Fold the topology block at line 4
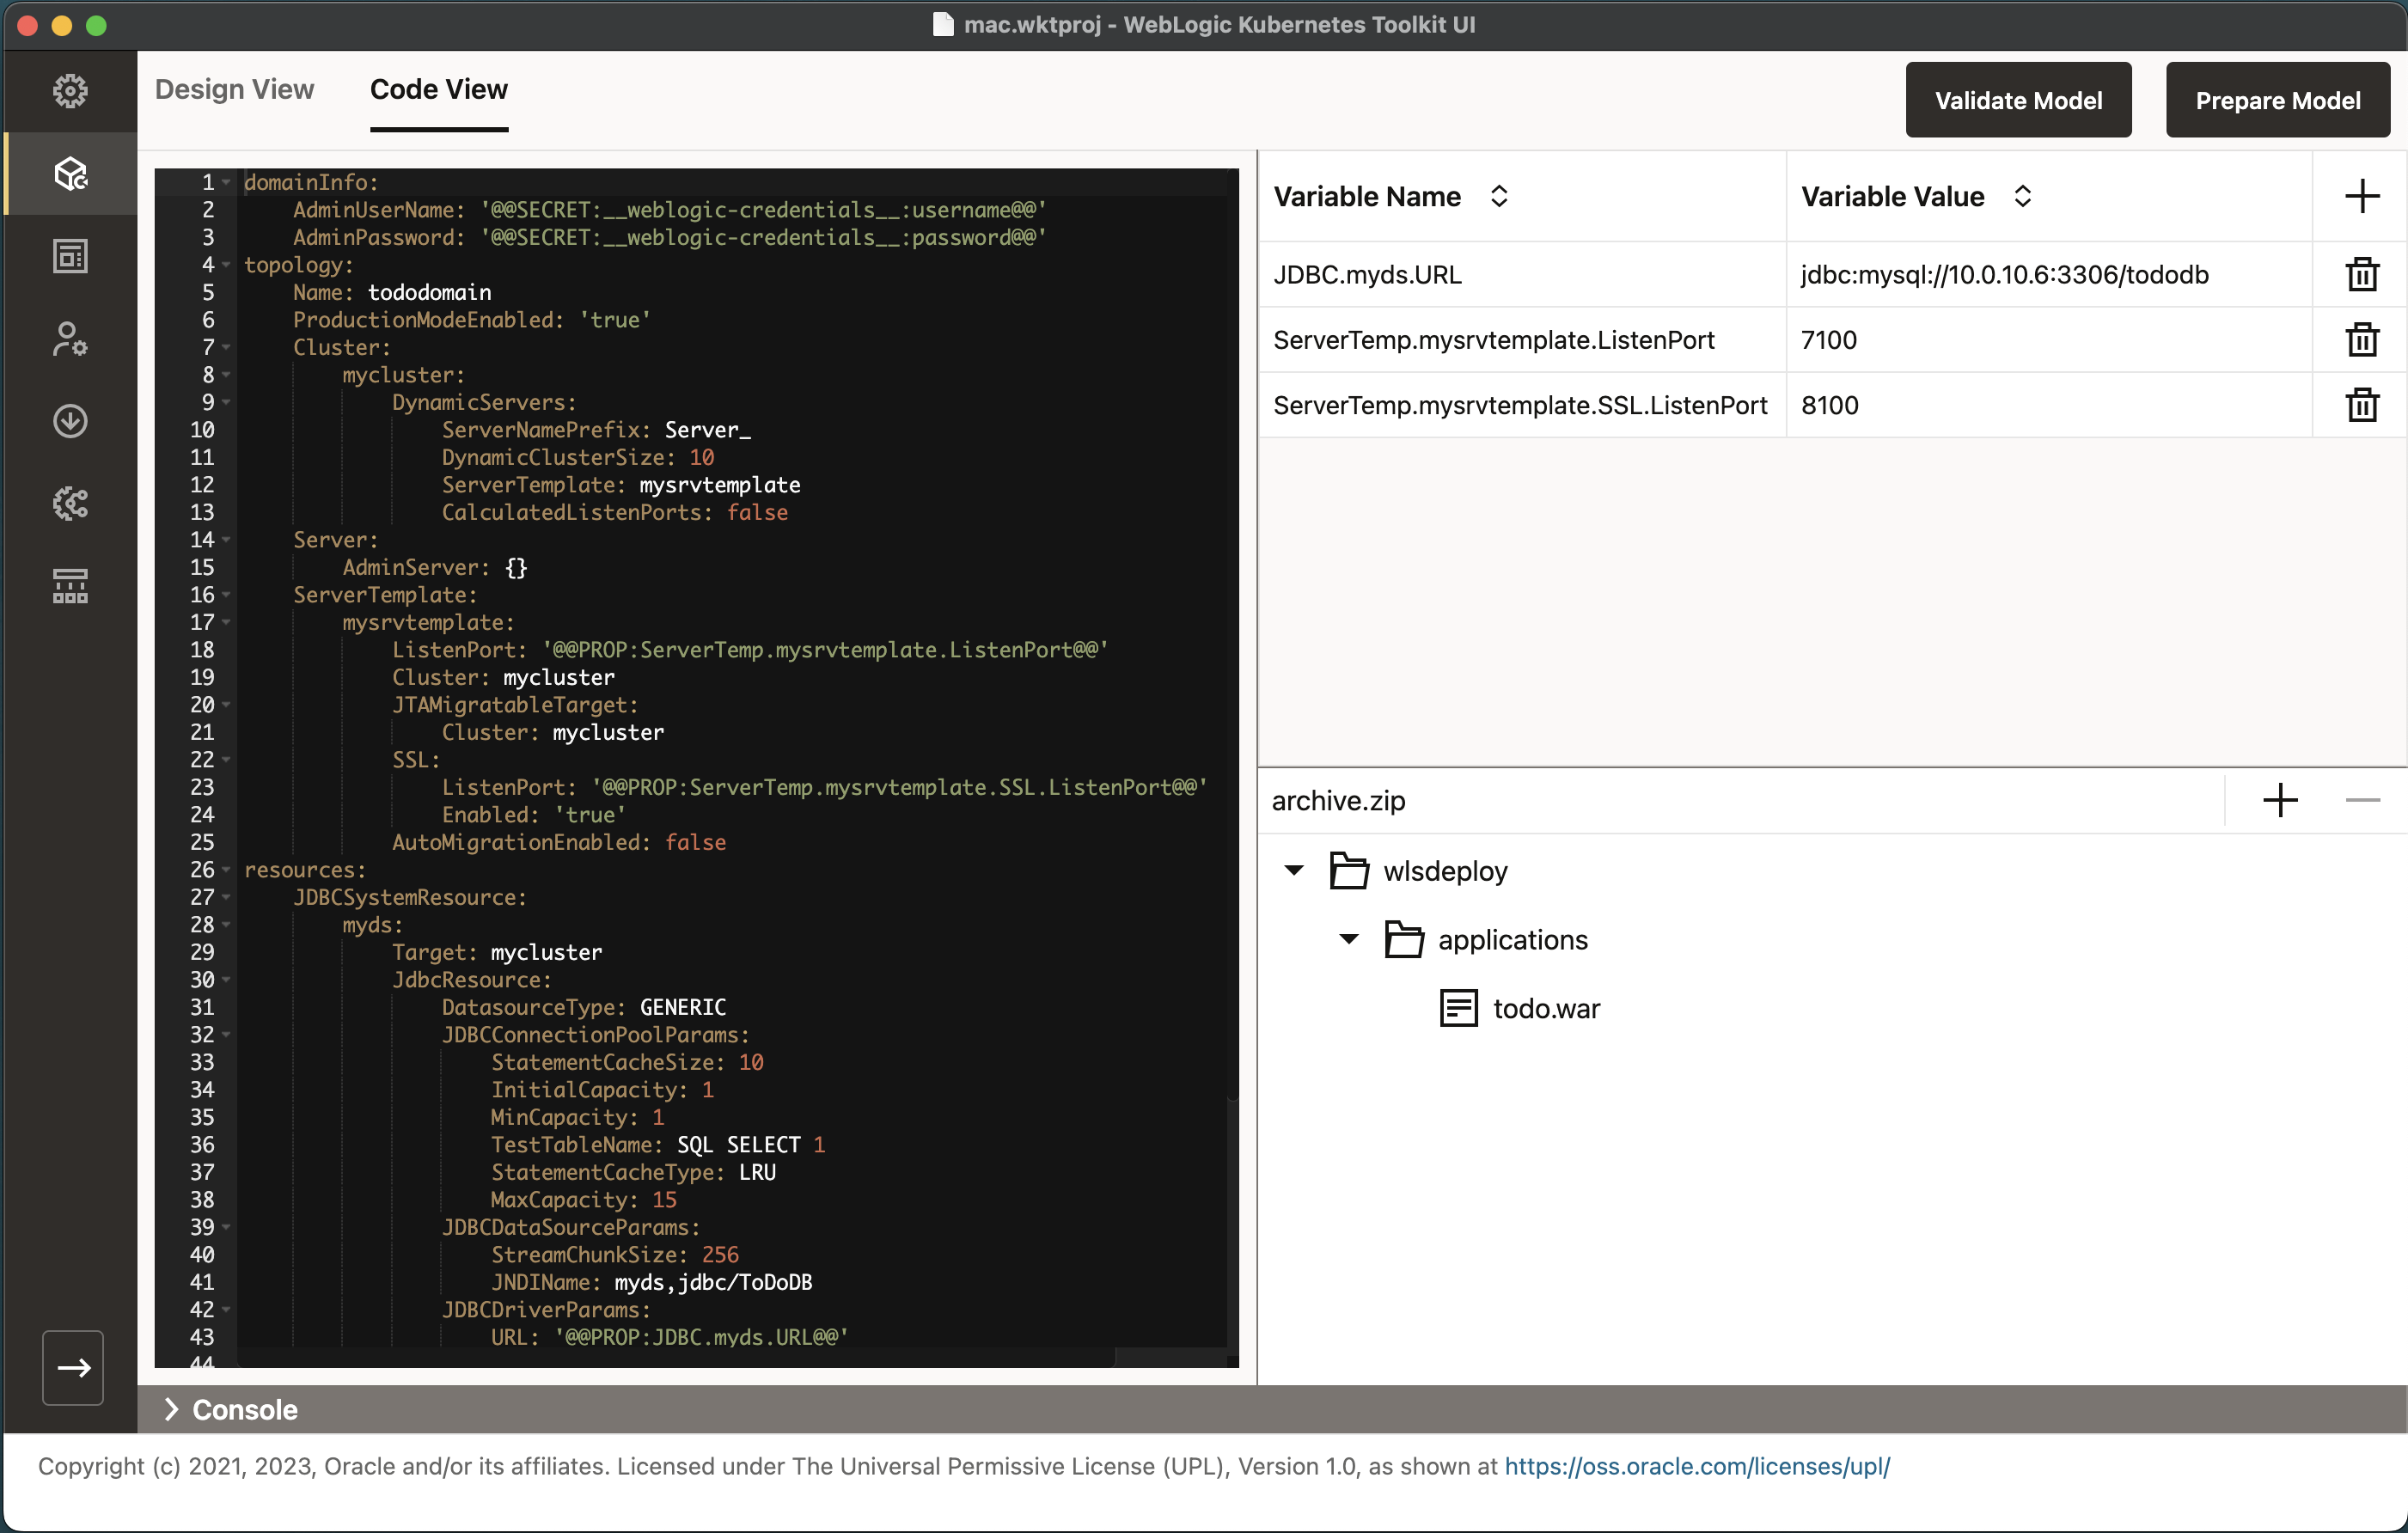Viewport: 2408px width, 1533px height. (x=226, y=265)
